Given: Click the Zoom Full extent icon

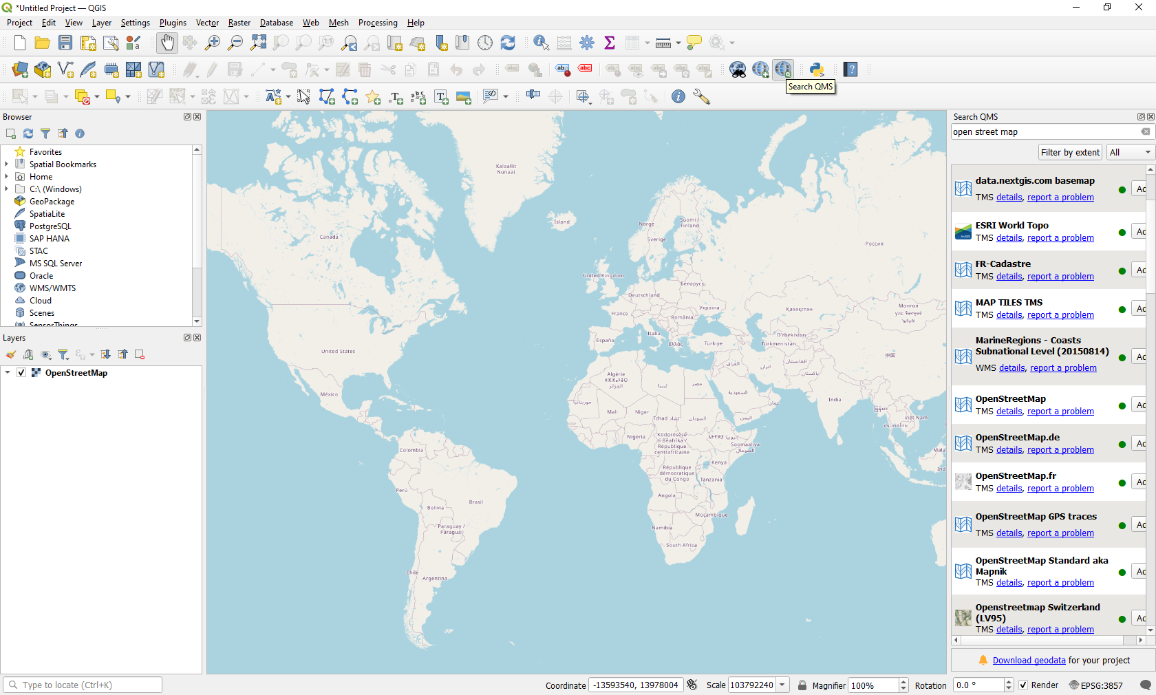Looking at the screenshot, I should pos(258,43).
